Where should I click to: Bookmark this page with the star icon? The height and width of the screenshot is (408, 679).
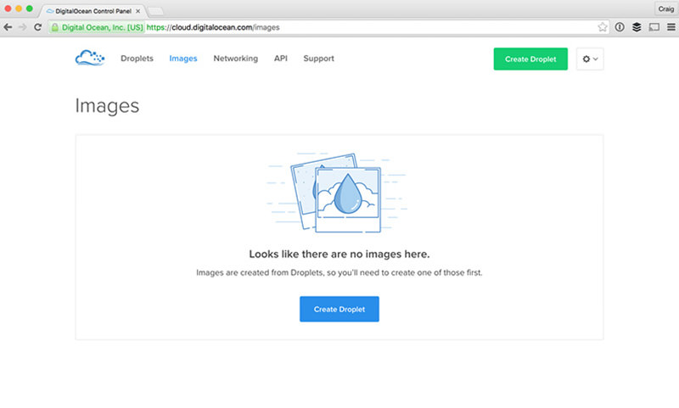602,27
